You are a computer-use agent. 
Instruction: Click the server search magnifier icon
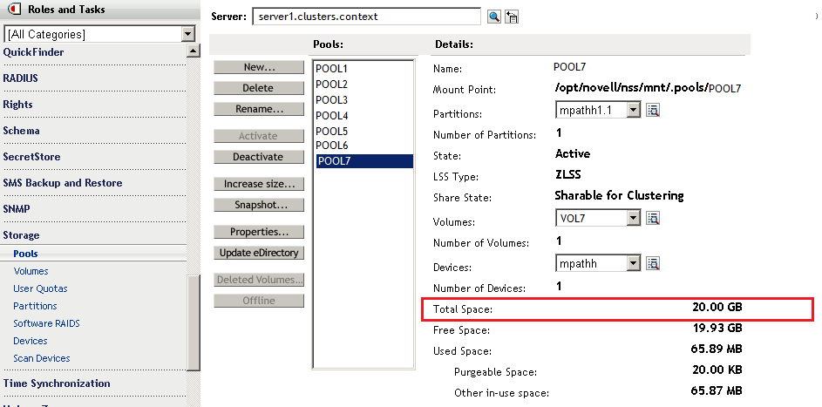493,17
